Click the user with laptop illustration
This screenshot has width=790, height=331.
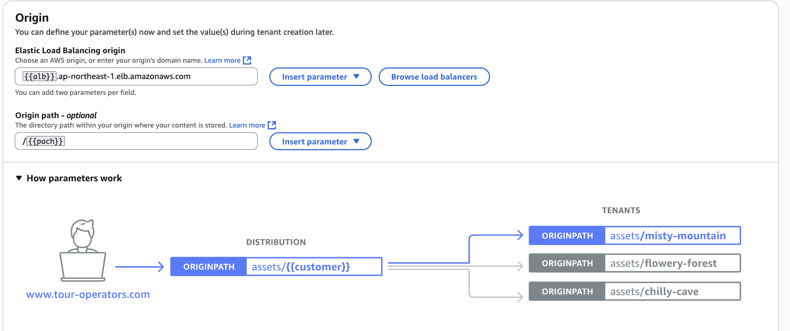click(83, 251)
